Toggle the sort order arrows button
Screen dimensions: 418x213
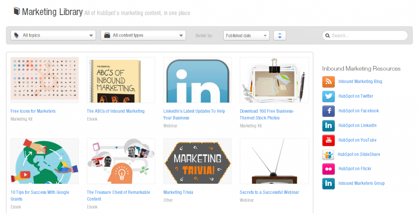click(280, 35)
